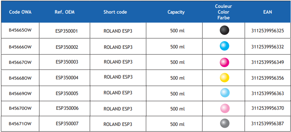Click the B45671OW code cell
291x132 pixels.
[20, 124]
